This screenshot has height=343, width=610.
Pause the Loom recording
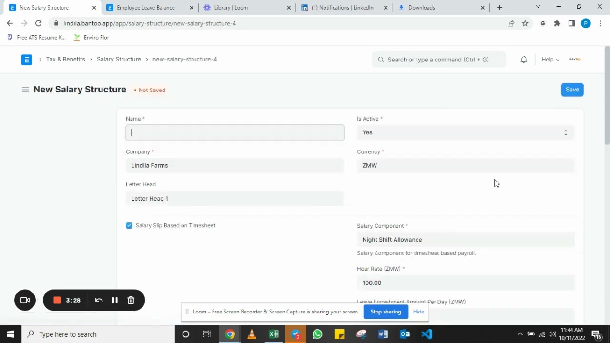(115, 300)
